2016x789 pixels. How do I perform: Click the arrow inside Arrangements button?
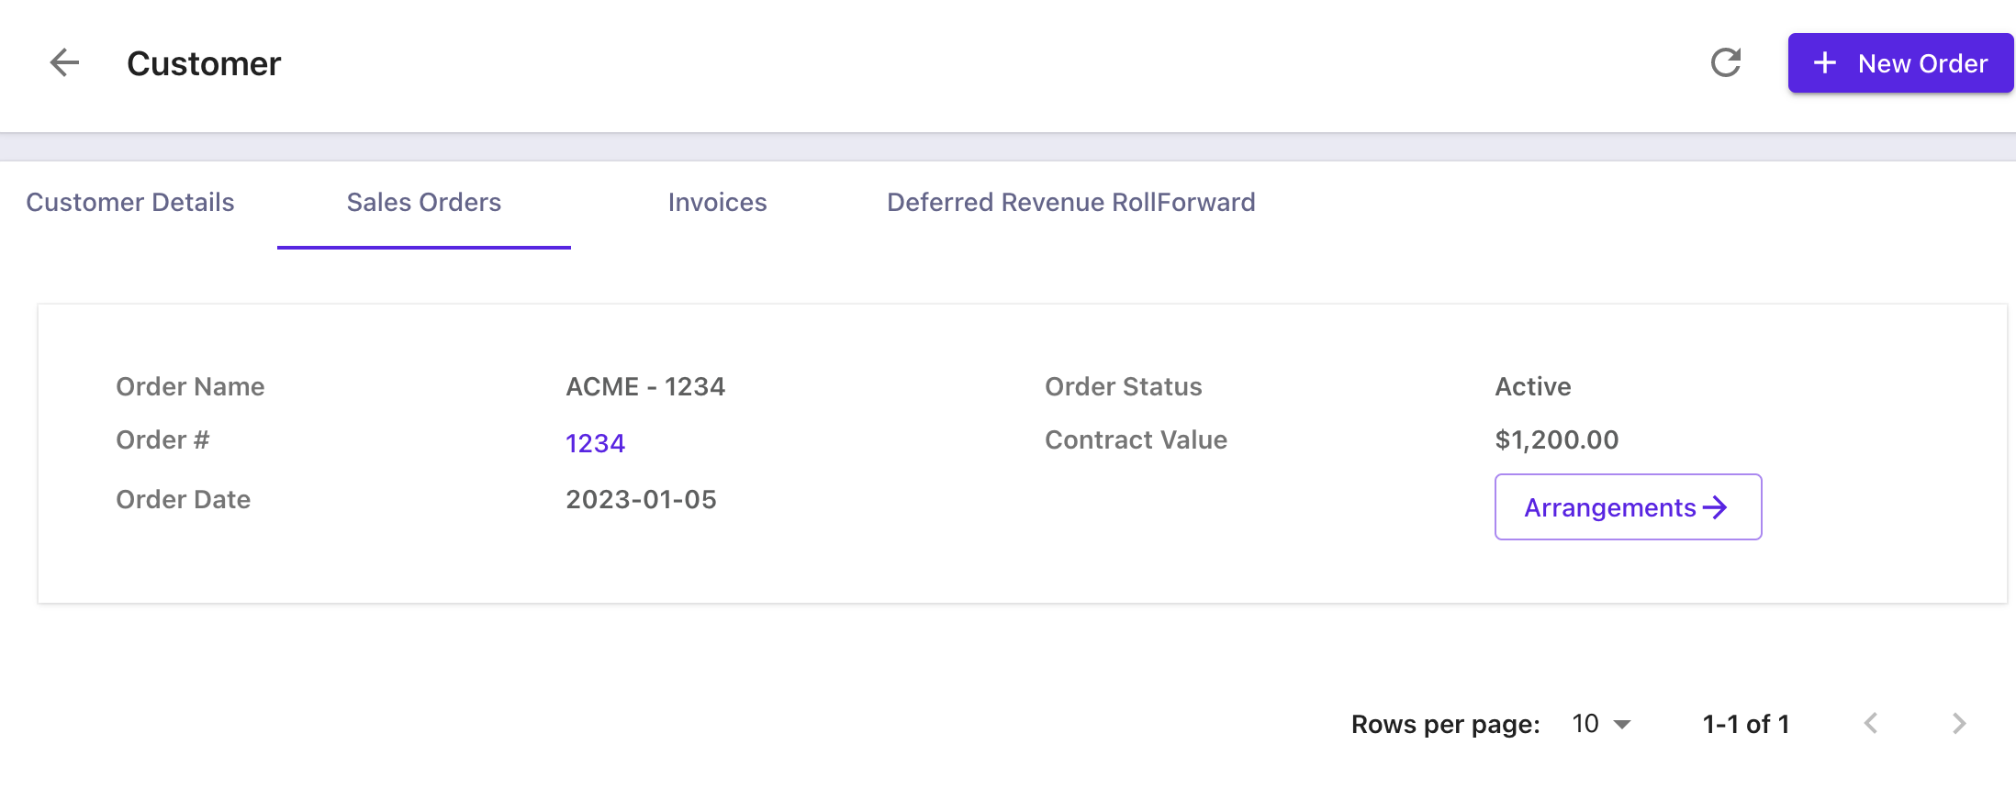click(1715, 507)
